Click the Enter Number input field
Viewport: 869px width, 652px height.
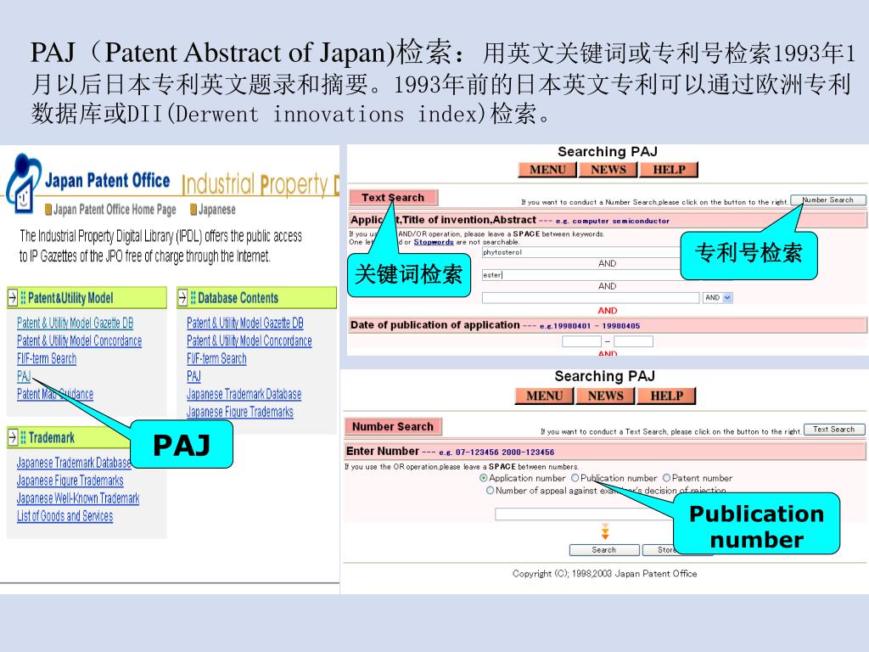[585, 514]
